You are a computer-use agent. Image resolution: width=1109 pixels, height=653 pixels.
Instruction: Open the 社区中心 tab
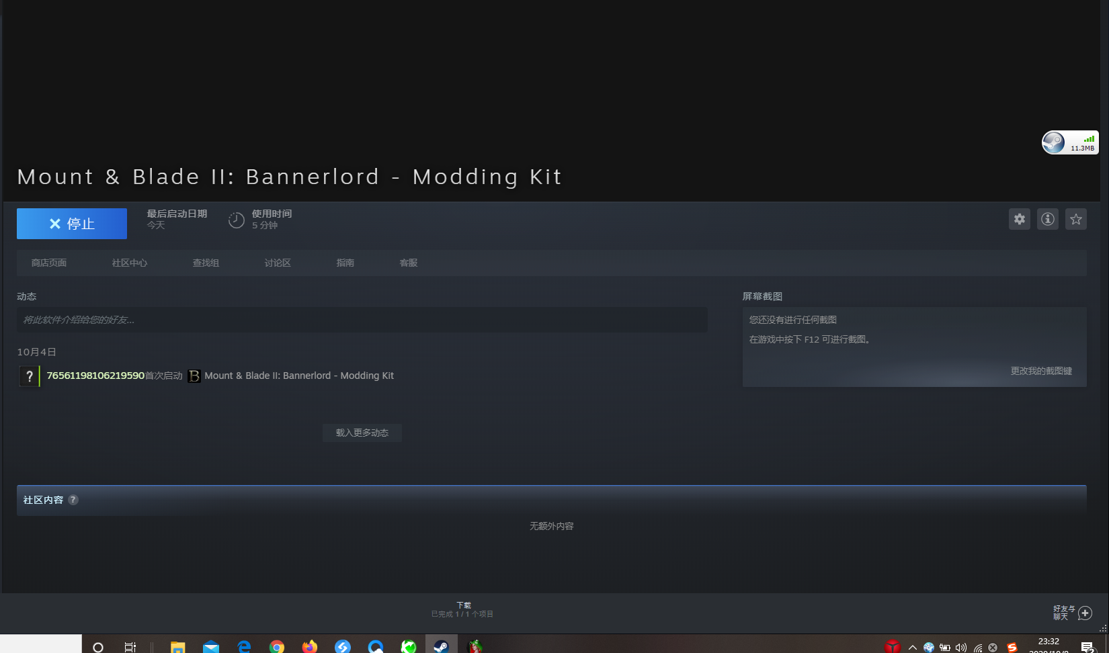(130, 263)
